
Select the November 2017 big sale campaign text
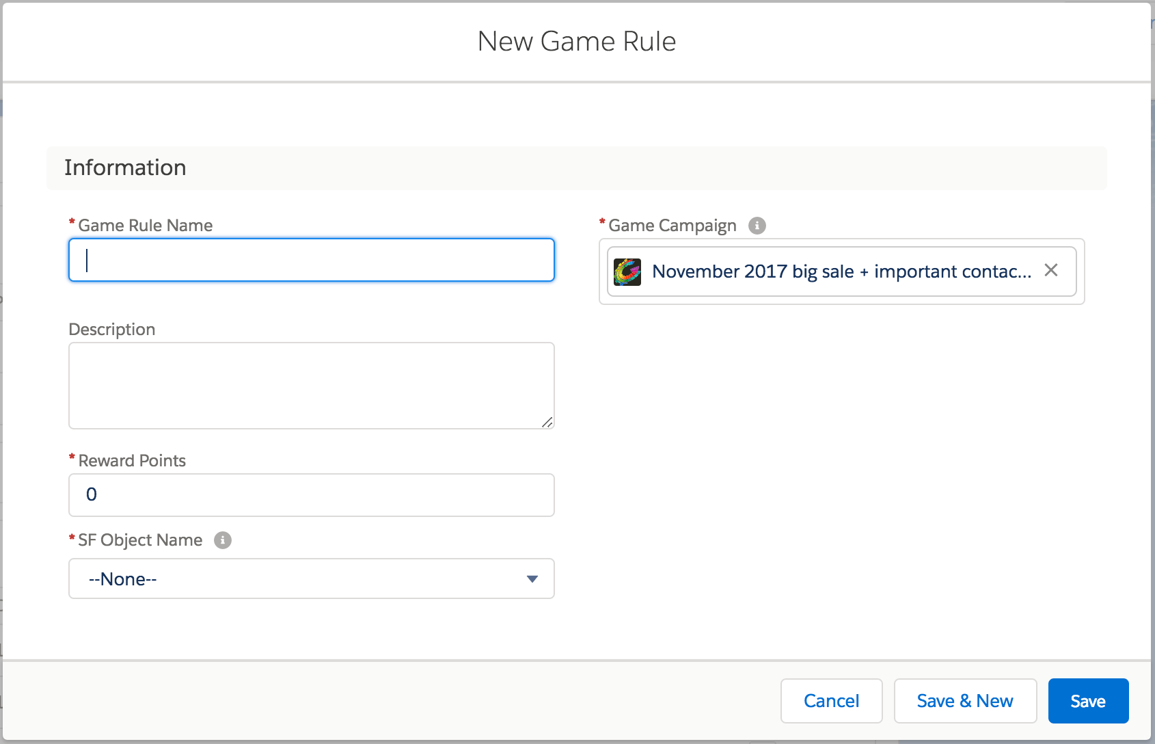tap(841, 271)
